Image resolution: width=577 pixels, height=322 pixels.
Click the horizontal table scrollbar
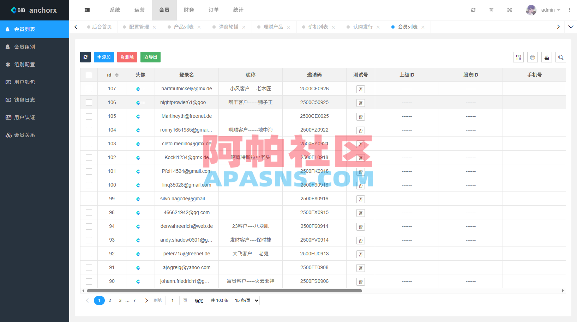click(224, 291)
